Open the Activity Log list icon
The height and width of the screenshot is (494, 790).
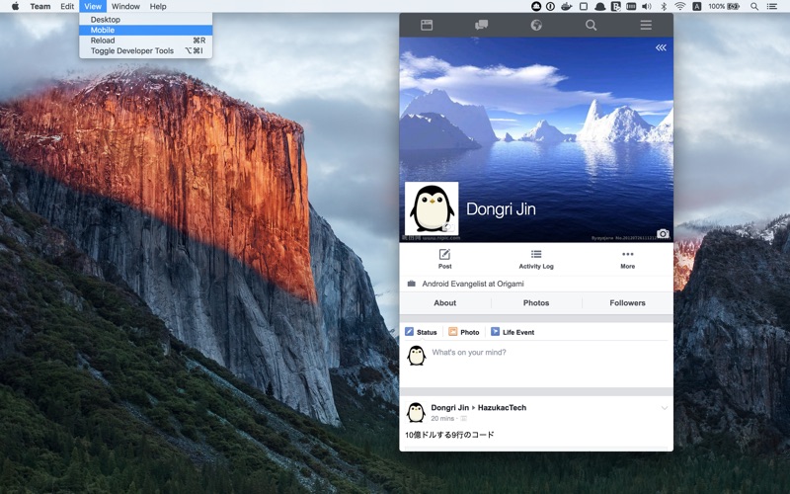pos(536,254)
